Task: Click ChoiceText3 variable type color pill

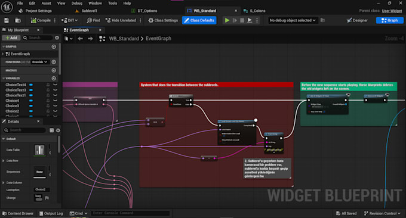Action: [31, 90]
